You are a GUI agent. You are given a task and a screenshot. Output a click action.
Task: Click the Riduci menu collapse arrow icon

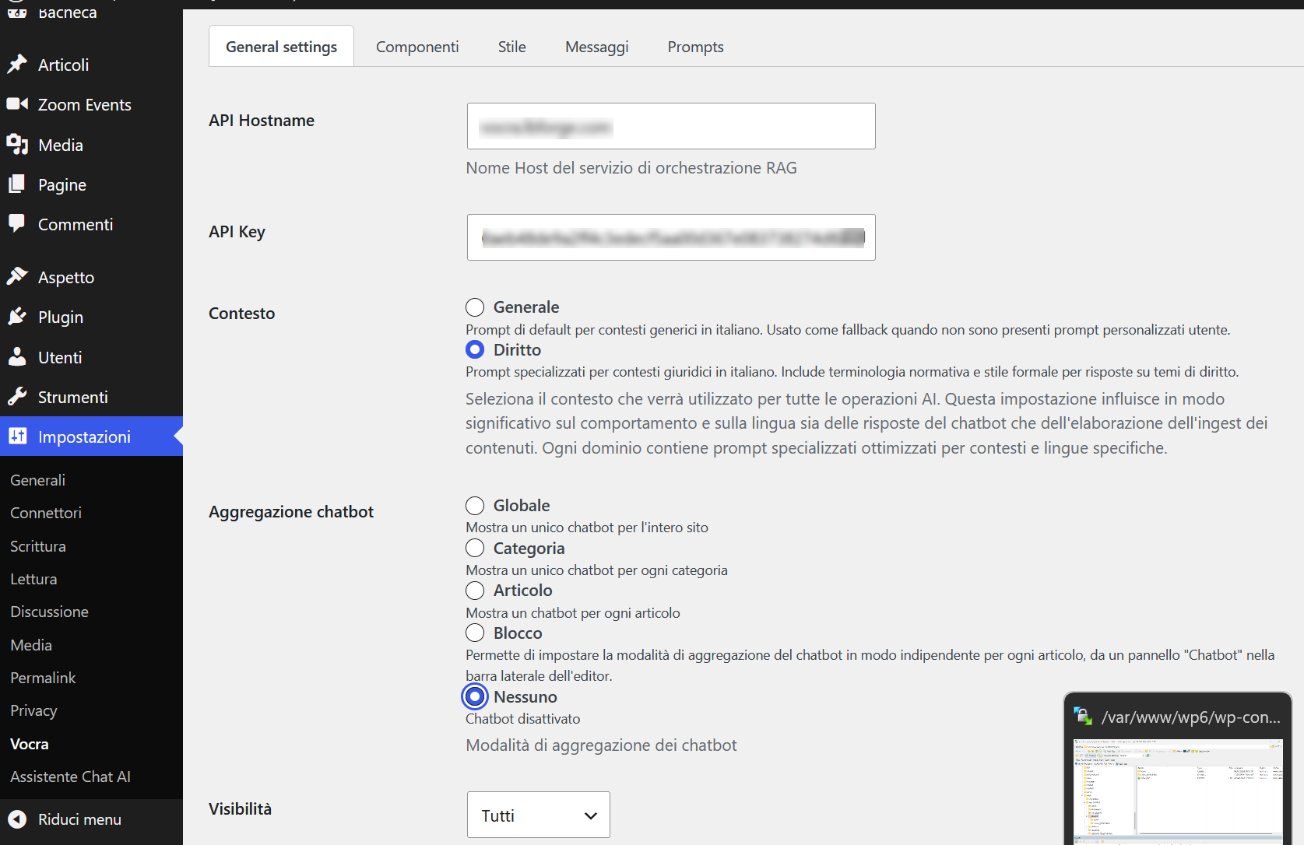[17, 819]
